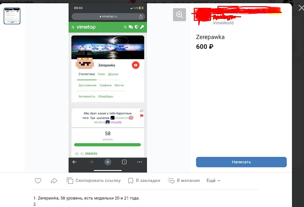Click Скопировать ссылку link
304x207 pixels.
[98, 181]
